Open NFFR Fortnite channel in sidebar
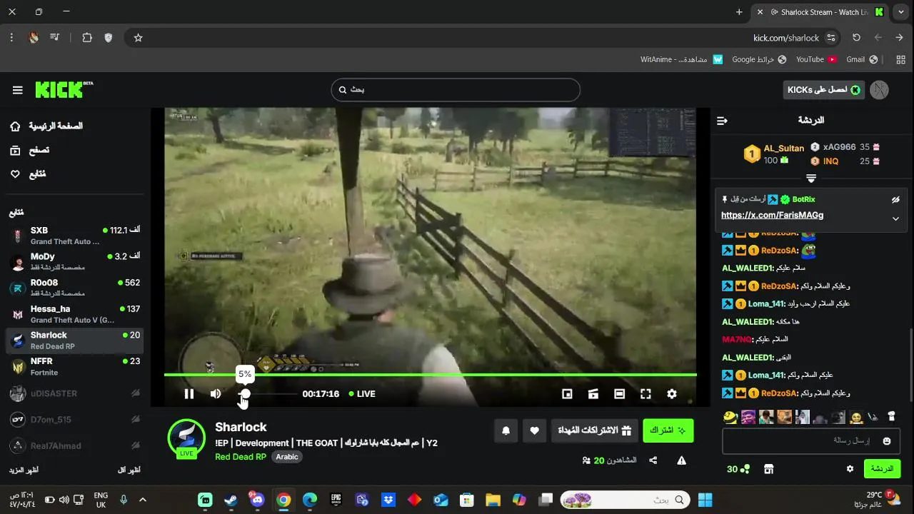Screen dimensions: 914x514 (75, 367)
